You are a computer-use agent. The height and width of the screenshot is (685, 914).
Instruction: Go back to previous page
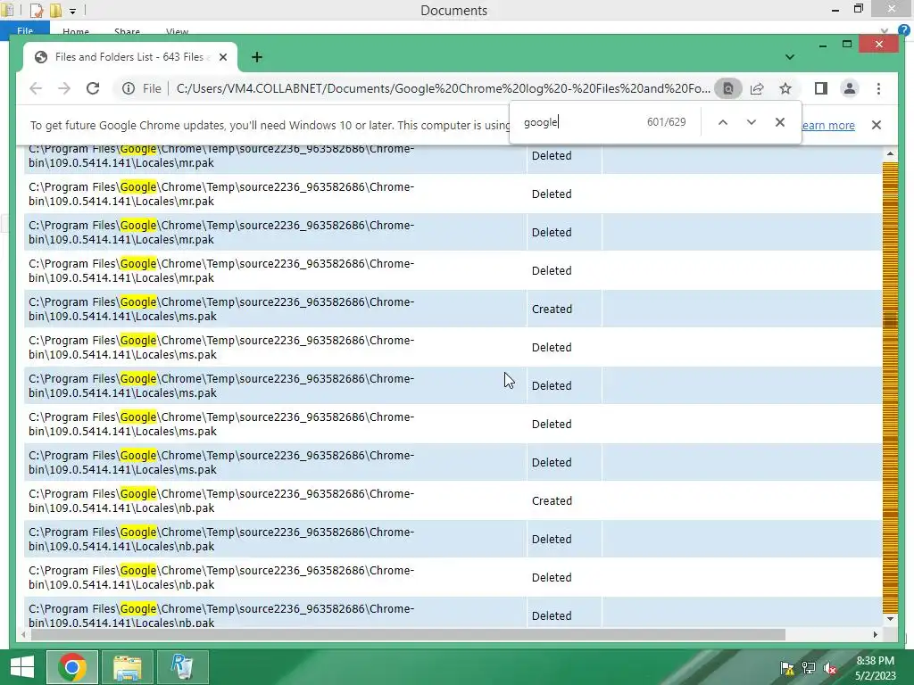(x=36, y=88)
